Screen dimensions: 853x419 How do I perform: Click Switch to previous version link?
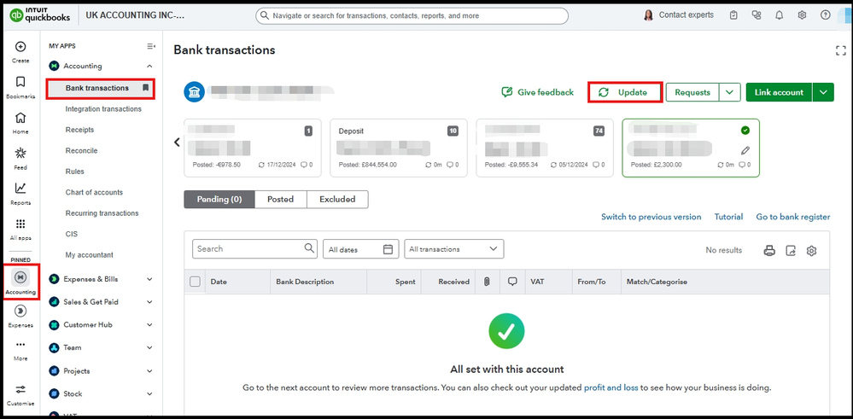(651, 217)
